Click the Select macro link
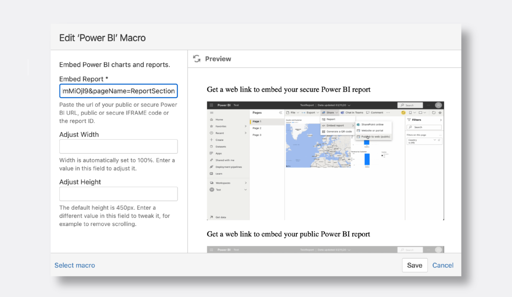The width and height of the screenshot is (512, 297). (75, 265)
